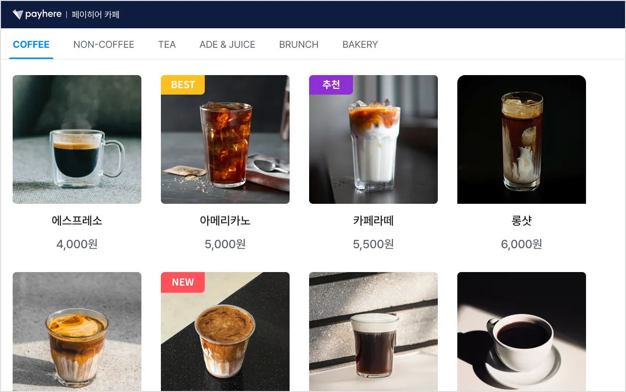The height and width of the screenshot is (392, 626).
Task: Click the 롱샷 6,000원 price label
Action: coord(522,244)
